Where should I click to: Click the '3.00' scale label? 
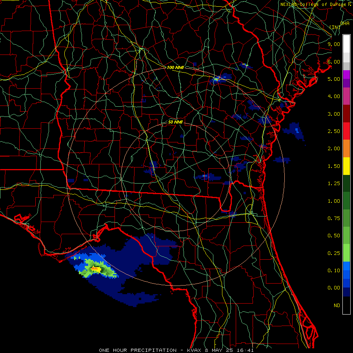(334, 114)
